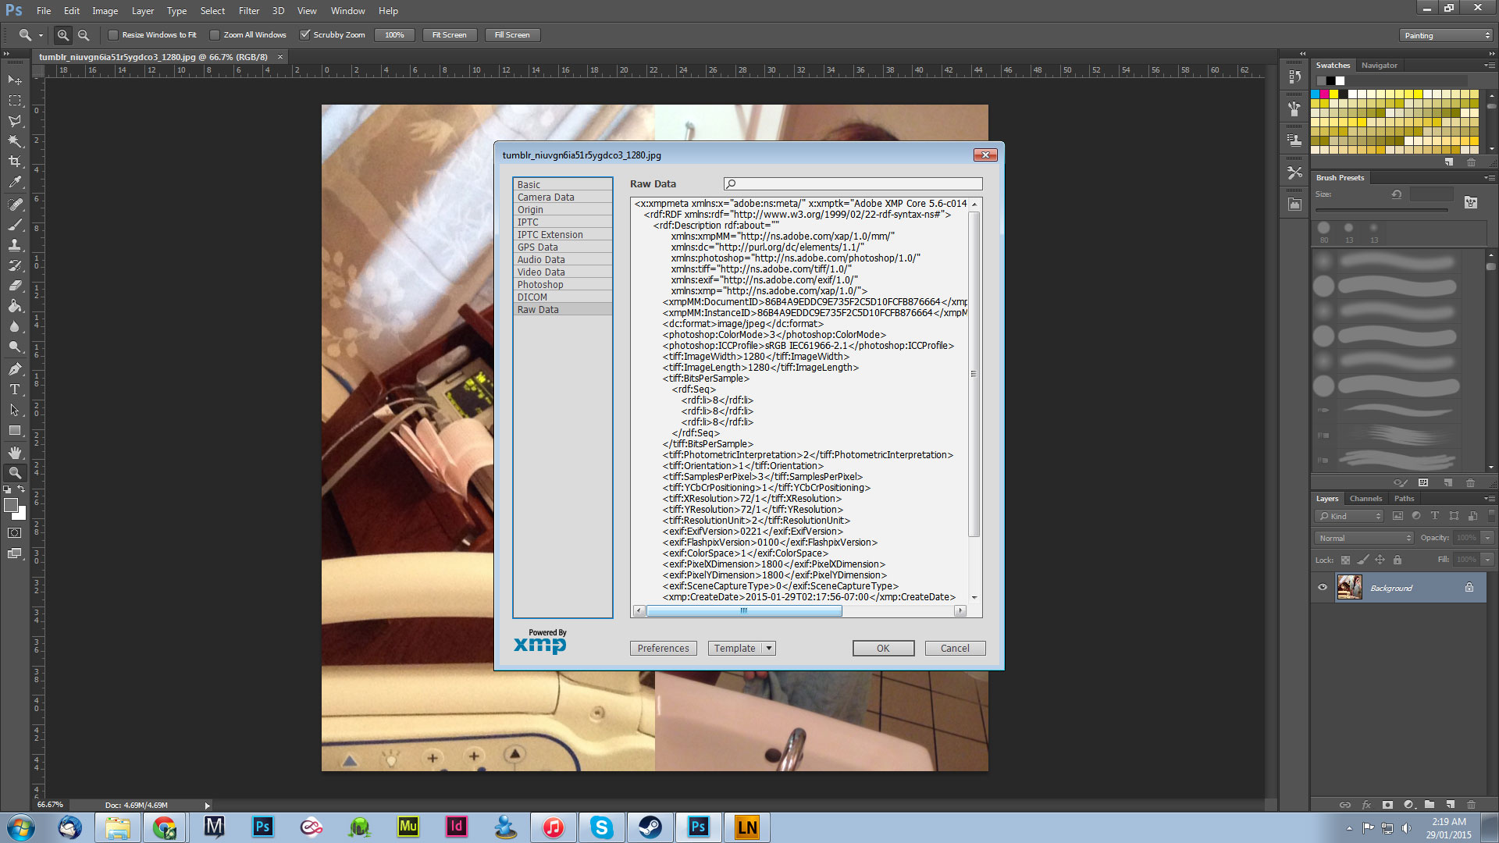This screenshot has width=1499, height=843.
Task: Open the Tool Presets panel icon
Action: pos(1295,173)
